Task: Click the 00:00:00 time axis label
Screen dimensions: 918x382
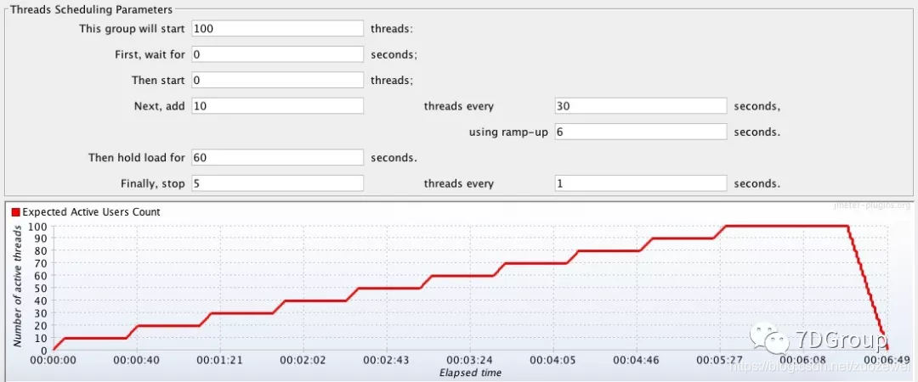Action: (52, 361)
